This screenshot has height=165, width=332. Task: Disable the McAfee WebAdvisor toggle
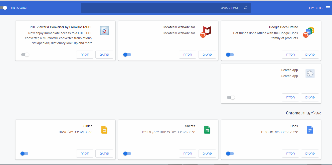click(127, 55)
